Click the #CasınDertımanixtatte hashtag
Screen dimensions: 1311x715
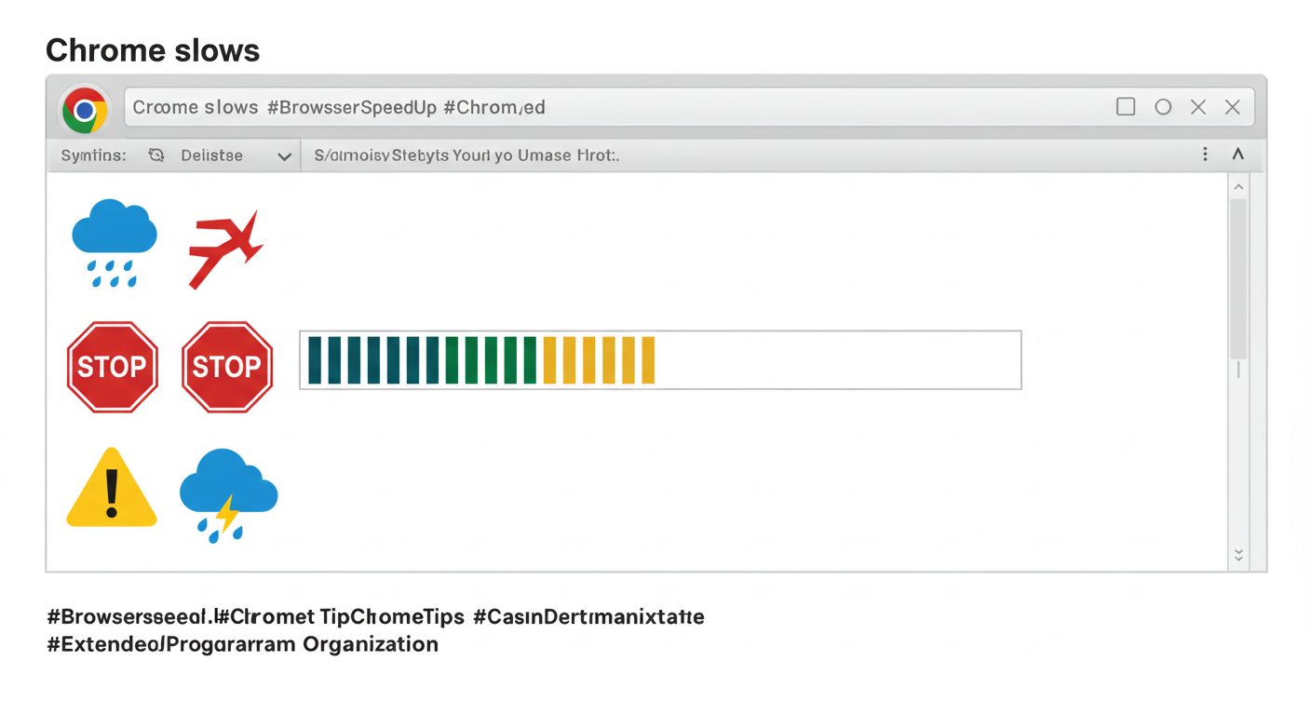tap(588, 616)
